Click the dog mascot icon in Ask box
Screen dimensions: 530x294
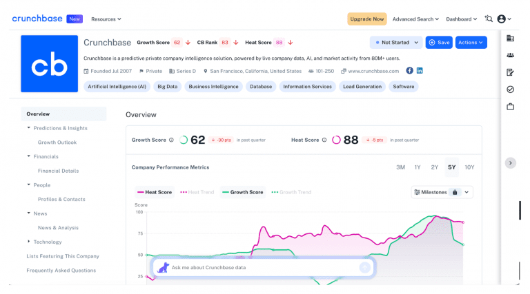pyautogui.click(x=164, y=267)
